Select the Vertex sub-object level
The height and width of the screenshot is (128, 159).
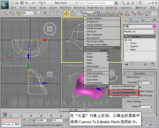click(x=133, y=43)
